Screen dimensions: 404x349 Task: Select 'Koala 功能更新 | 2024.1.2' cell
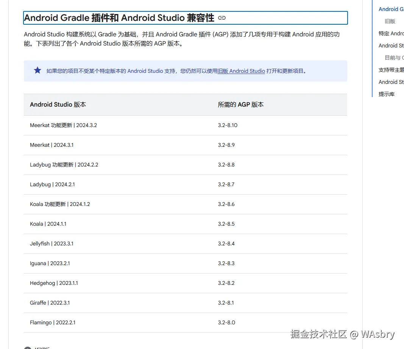(x=60, y=204)
